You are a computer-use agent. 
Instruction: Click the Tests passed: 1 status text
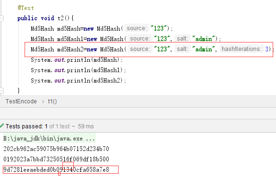coord(26,126)
